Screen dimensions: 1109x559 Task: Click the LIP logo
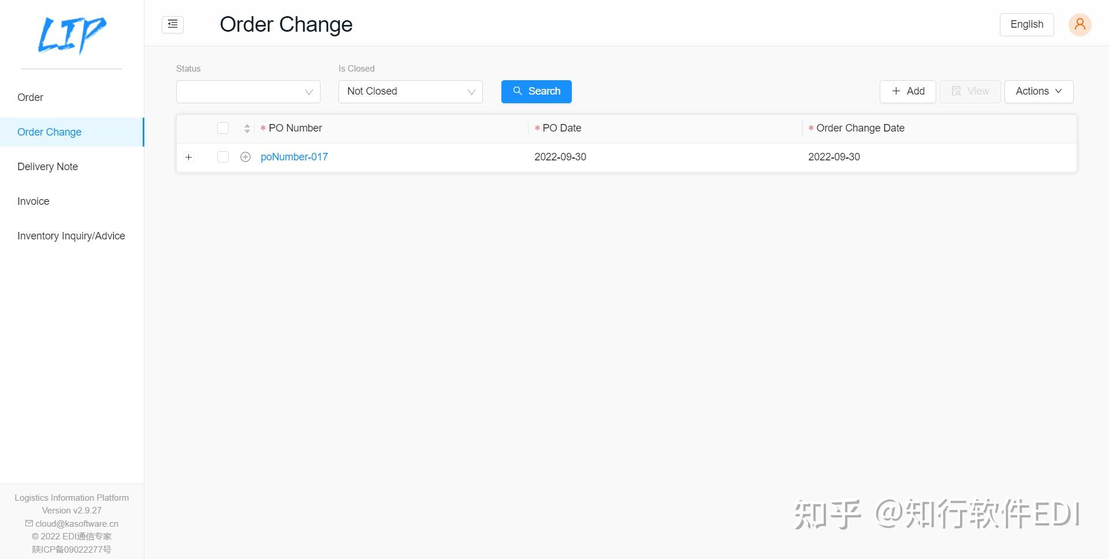pos(72,35)
